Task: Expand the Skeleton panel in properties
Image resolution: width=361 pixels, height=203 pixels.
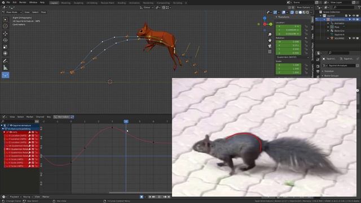Action: (x=329, y=71)
